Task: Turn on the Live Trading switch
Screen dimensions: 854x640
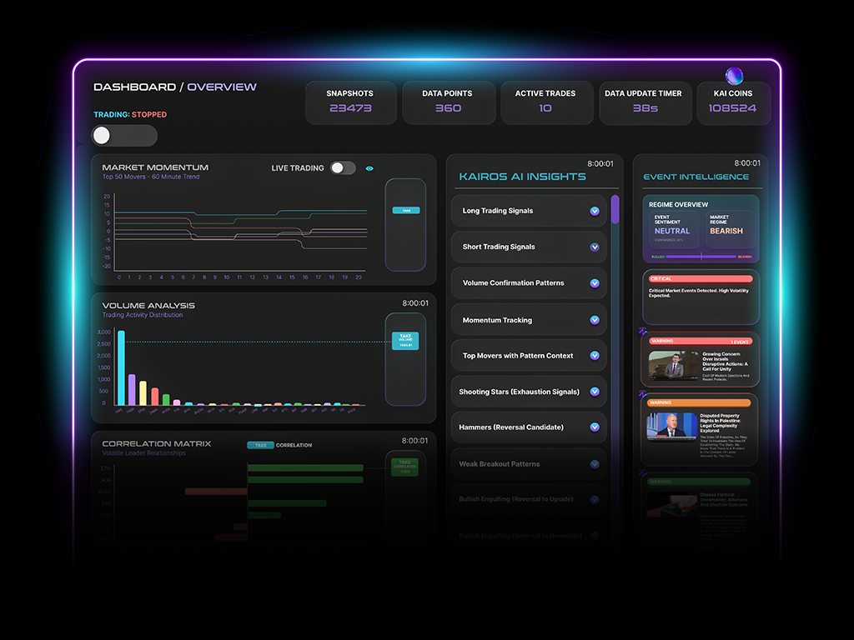Action: [342, 168]
